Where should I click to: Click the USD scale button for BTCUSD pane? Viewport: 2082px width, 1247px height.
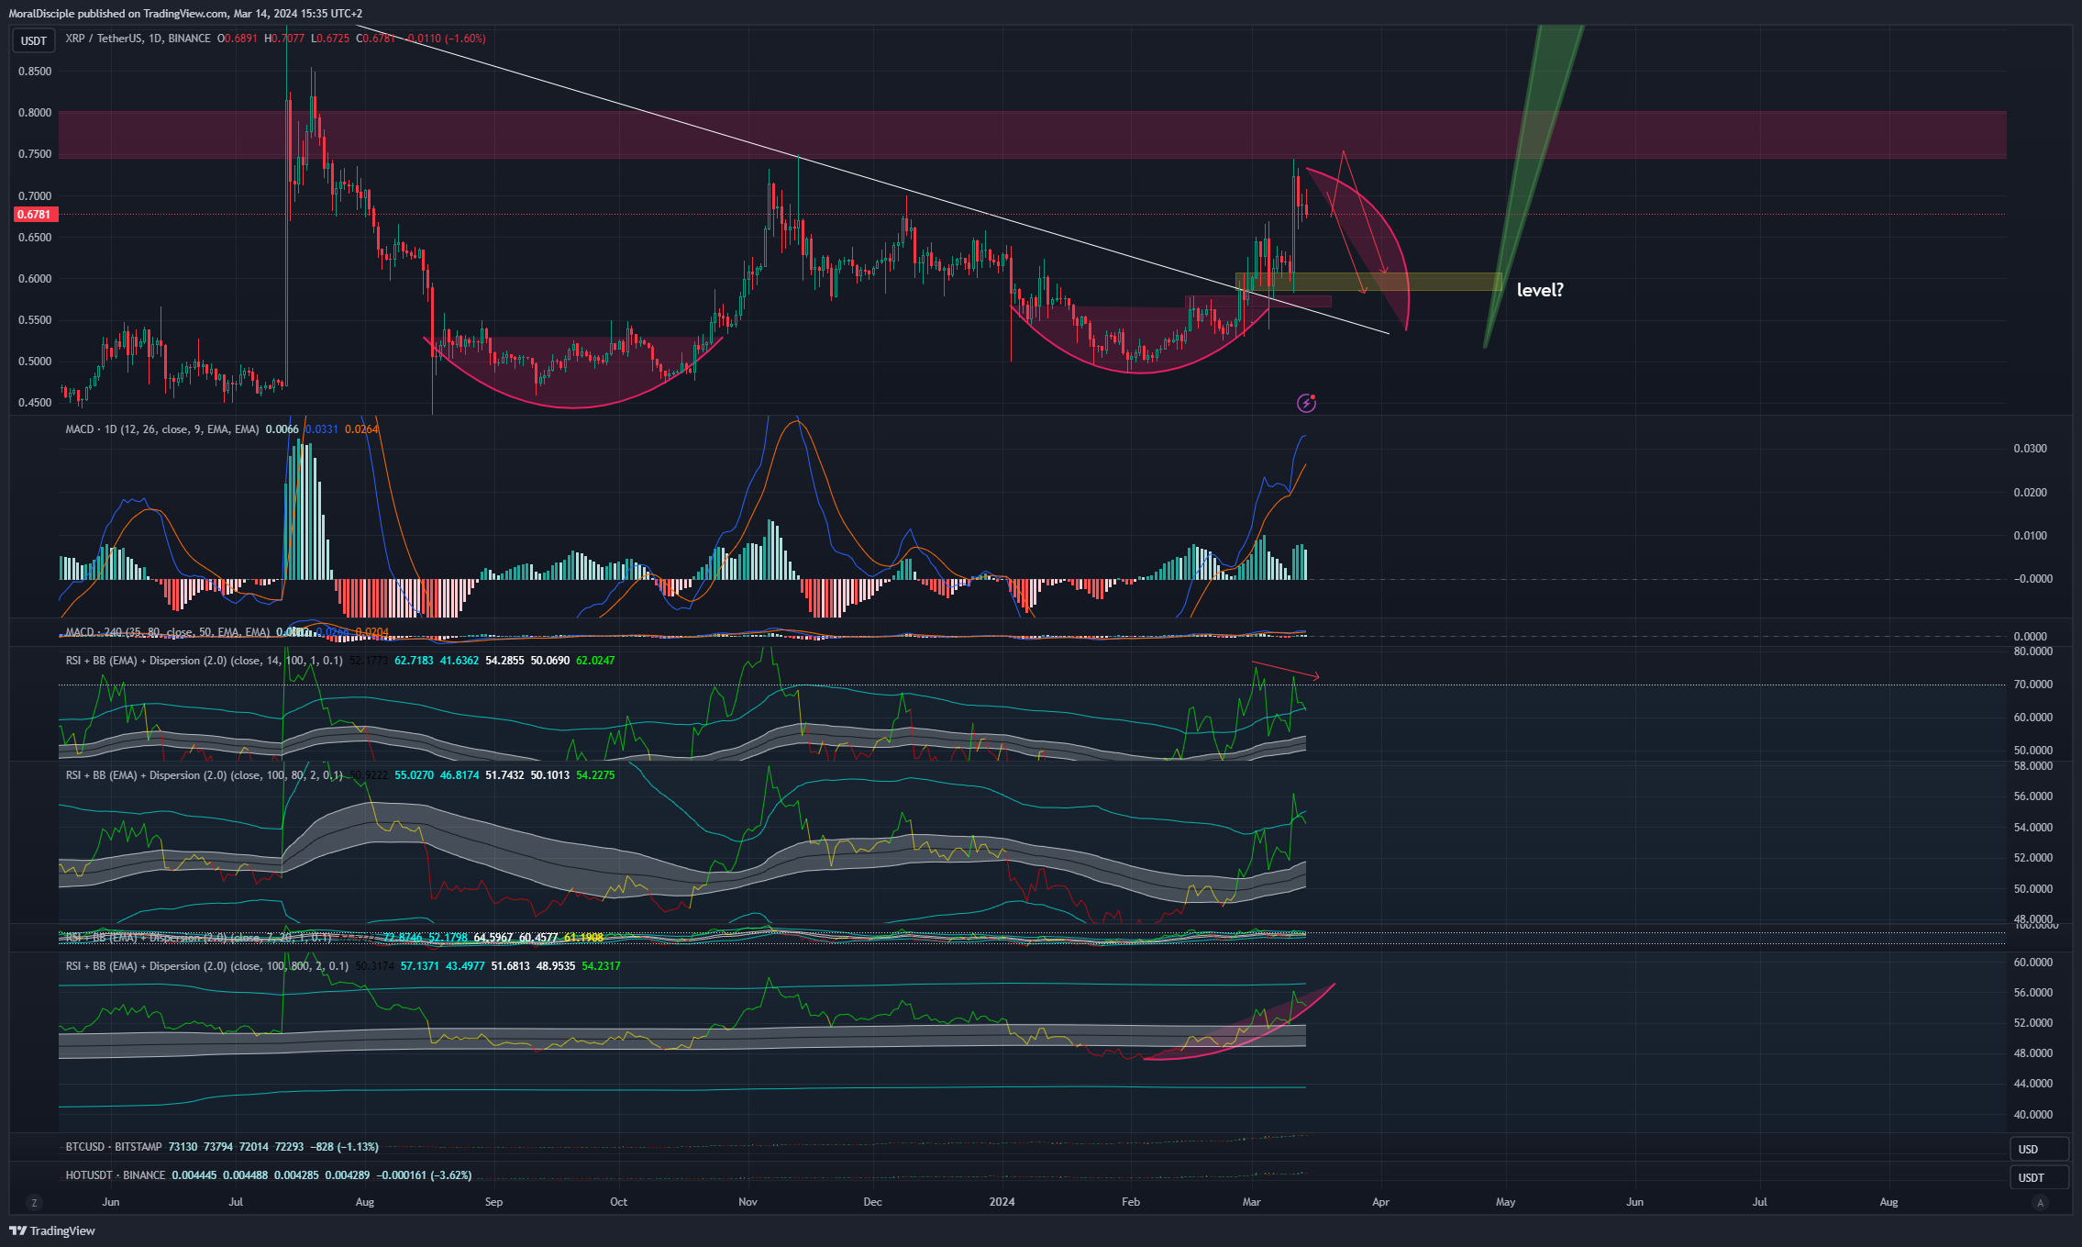tap(2039, 1149)
